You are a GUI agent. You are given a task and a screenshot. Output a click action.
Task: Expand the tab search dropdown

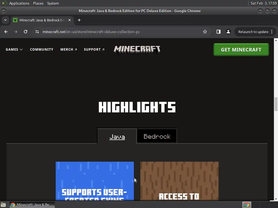[x=5, y=20]
